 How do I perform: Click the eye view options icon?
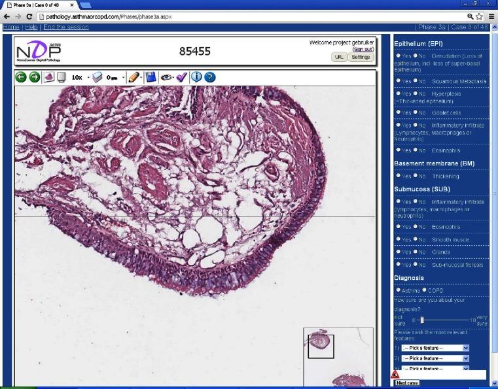(166, 77)
